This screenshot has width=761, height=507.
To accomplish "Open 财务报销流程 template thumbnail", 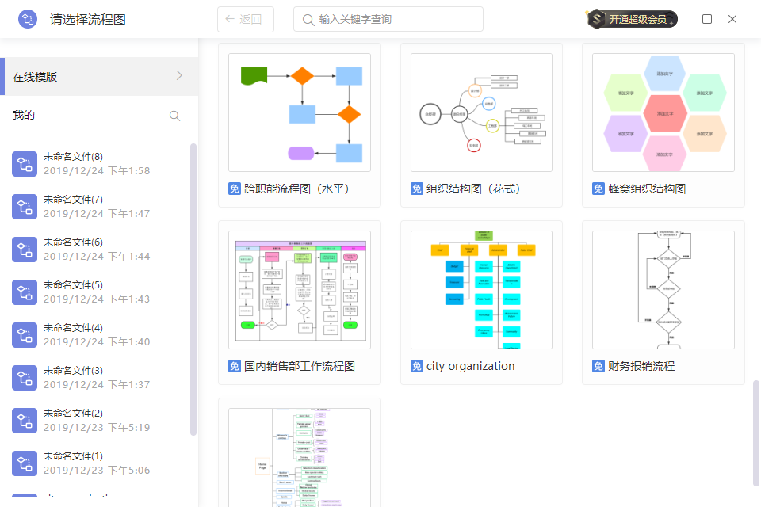I will [x=663, y=290].
